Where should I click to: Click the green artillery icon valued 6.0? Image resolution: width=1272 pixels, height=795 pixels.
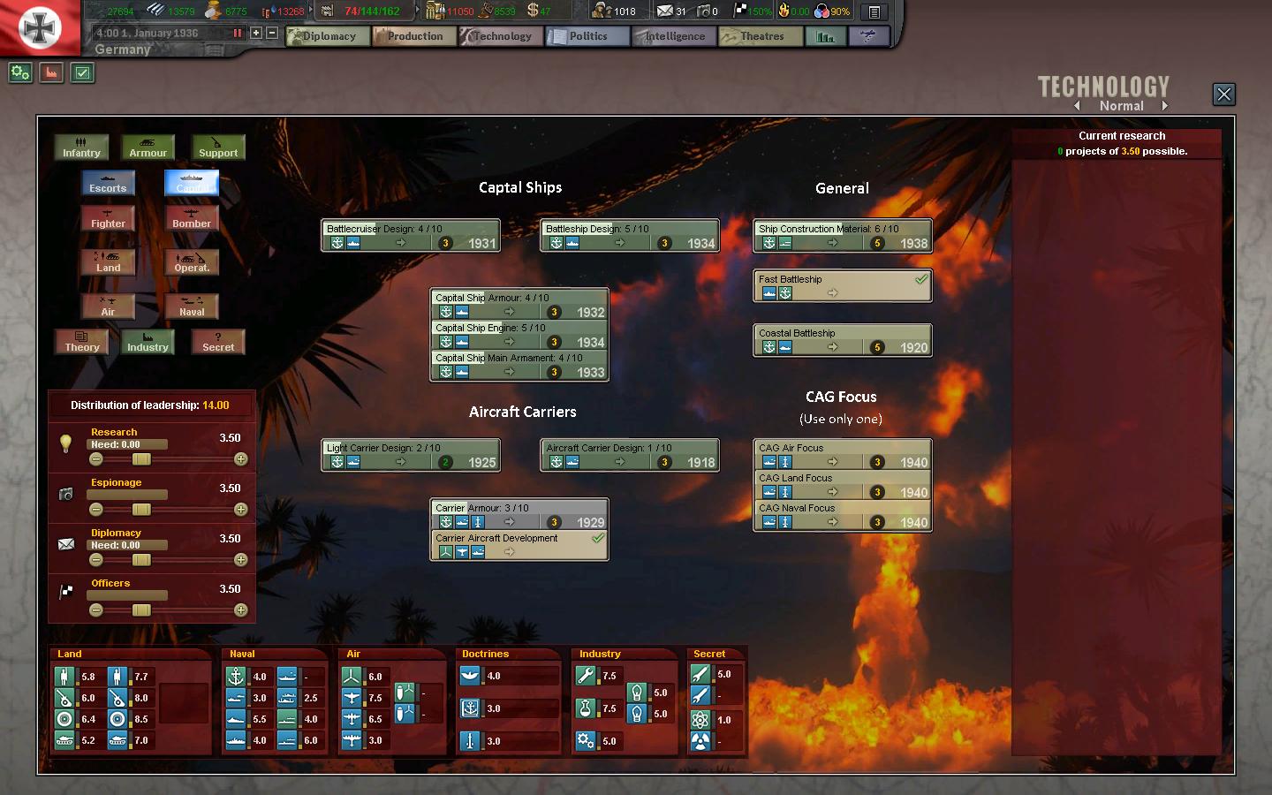(x=64, y=698)
